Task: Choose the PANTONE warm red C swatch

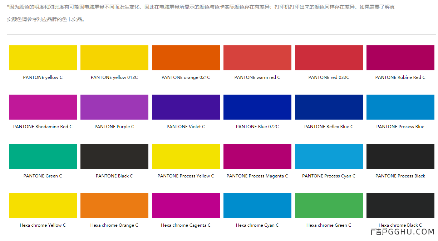Action: (x=257, y=58)
